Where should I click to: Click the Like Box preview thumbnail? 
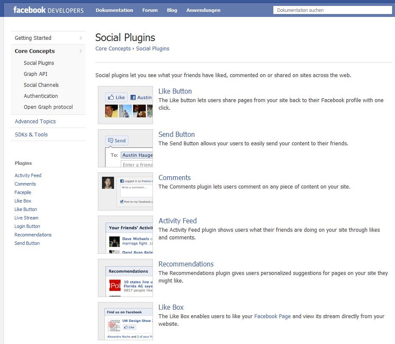point(125,321)
